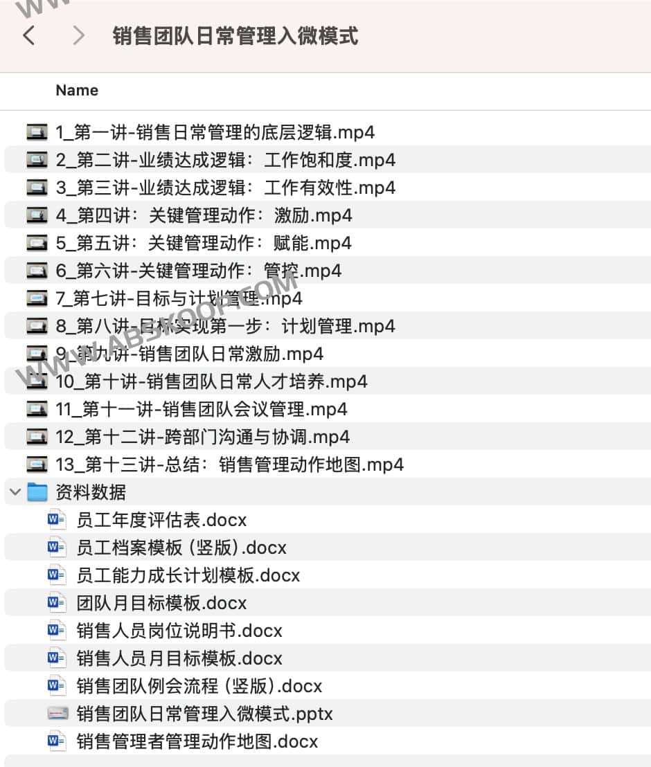Click video icon for 13_第十三讲 总结 file
The image size is (651, 767).
tap(37, 464)
